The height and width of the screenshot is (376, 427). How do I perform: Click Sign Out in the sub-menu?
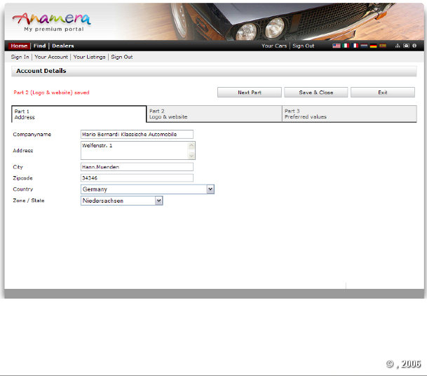pos(122,57)
